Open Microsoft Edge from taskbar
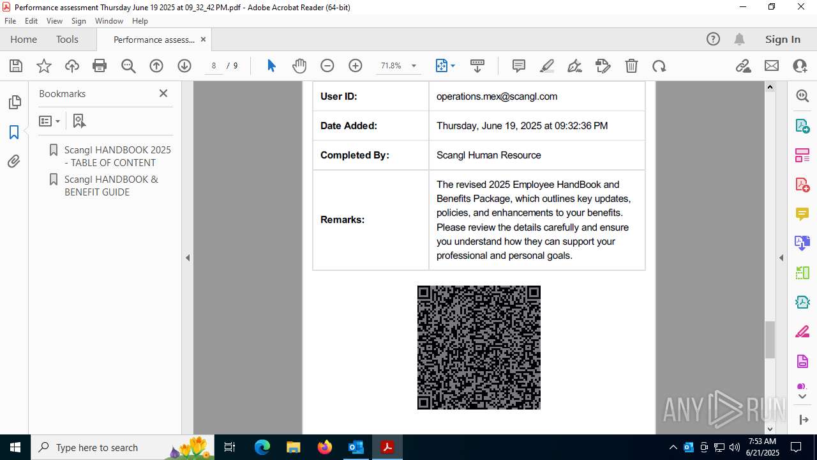This screenshot has width=817, height=460. point(262,447)
